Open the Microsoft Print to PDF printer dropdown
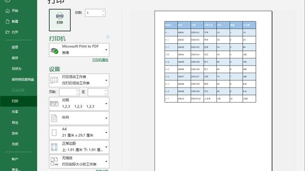Viewport: 305px width, 171px height. tap(79, 50)
